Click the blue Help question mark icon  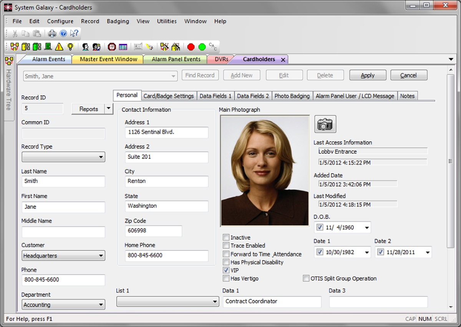pos(63,34)
